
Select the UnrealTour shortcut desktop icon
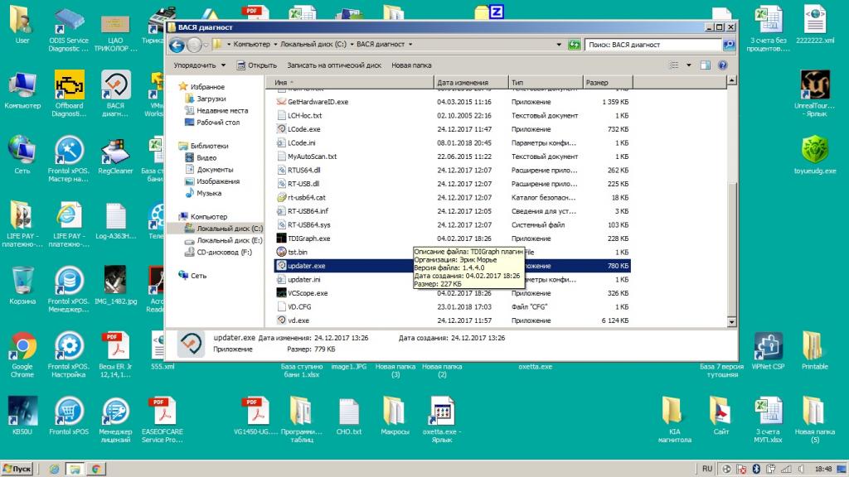point(815,94)
